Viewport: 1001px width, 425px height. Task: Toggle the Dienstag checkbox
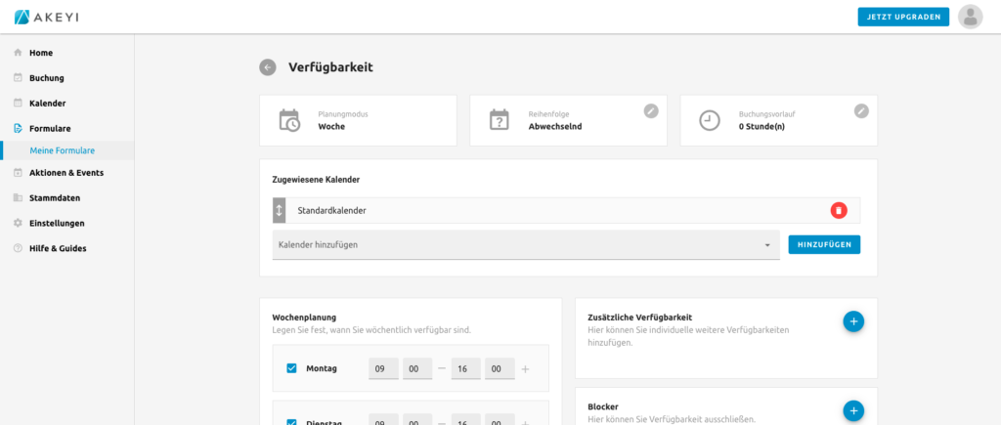291,422
